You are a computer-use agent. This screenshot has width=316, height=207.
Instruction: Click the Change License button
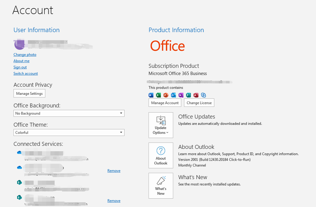click(199, 103)
